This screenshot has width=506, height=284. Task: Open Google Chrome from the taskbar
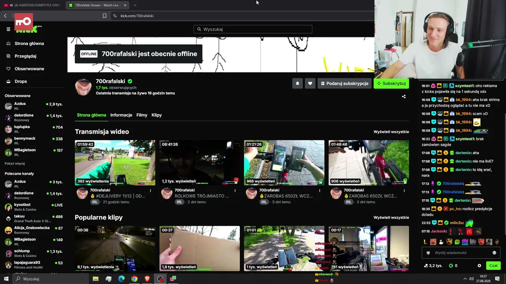click(x=134, y=279)
